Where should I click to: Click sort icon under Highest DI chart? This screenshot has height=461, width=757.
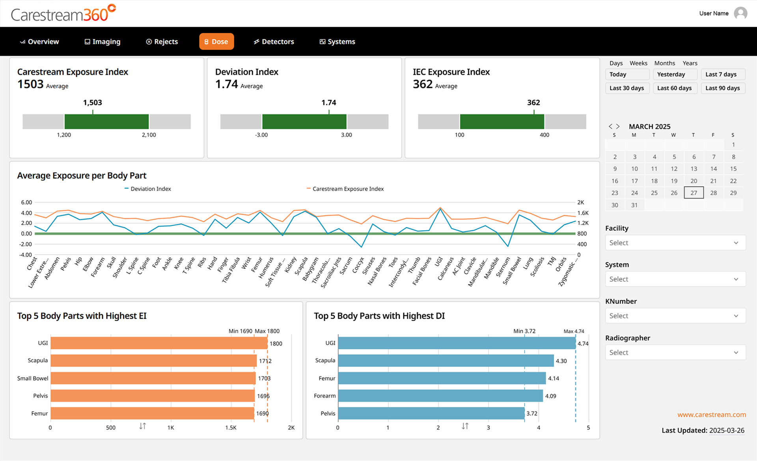click(x=465, y=426)
